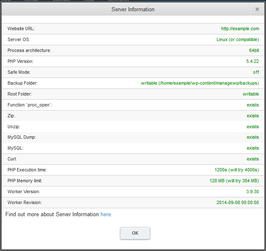Click the 'PHP Execution time:' label

point(27,170)
